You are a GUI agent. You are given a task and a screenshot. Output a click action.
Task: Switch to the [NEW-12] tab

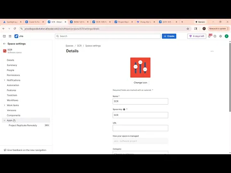click(x=79, y=22)
